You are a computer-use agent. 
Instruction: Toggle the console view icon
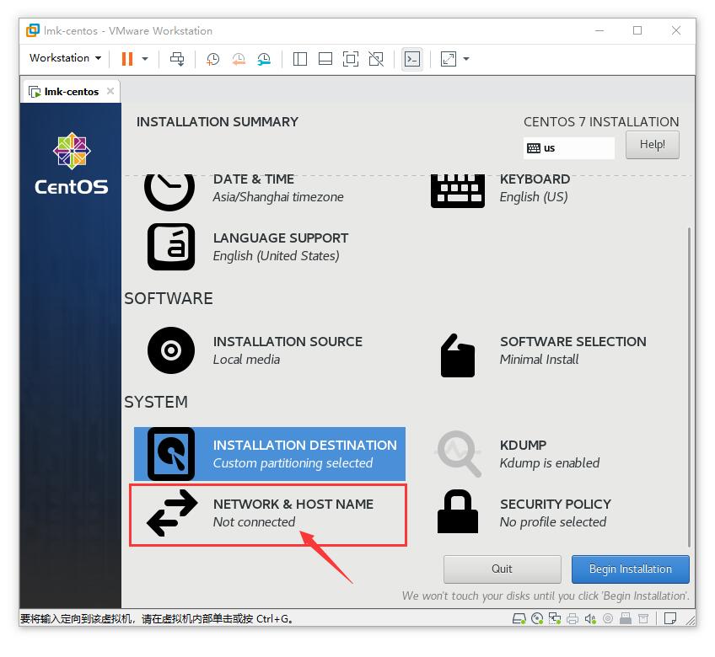pyautogui.click(x=412, y=59)
